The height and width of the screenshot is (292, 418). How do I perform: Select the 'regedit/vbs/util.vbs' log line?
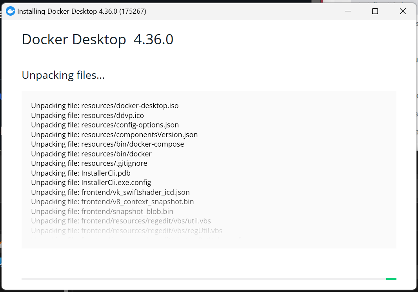[121, 221]
